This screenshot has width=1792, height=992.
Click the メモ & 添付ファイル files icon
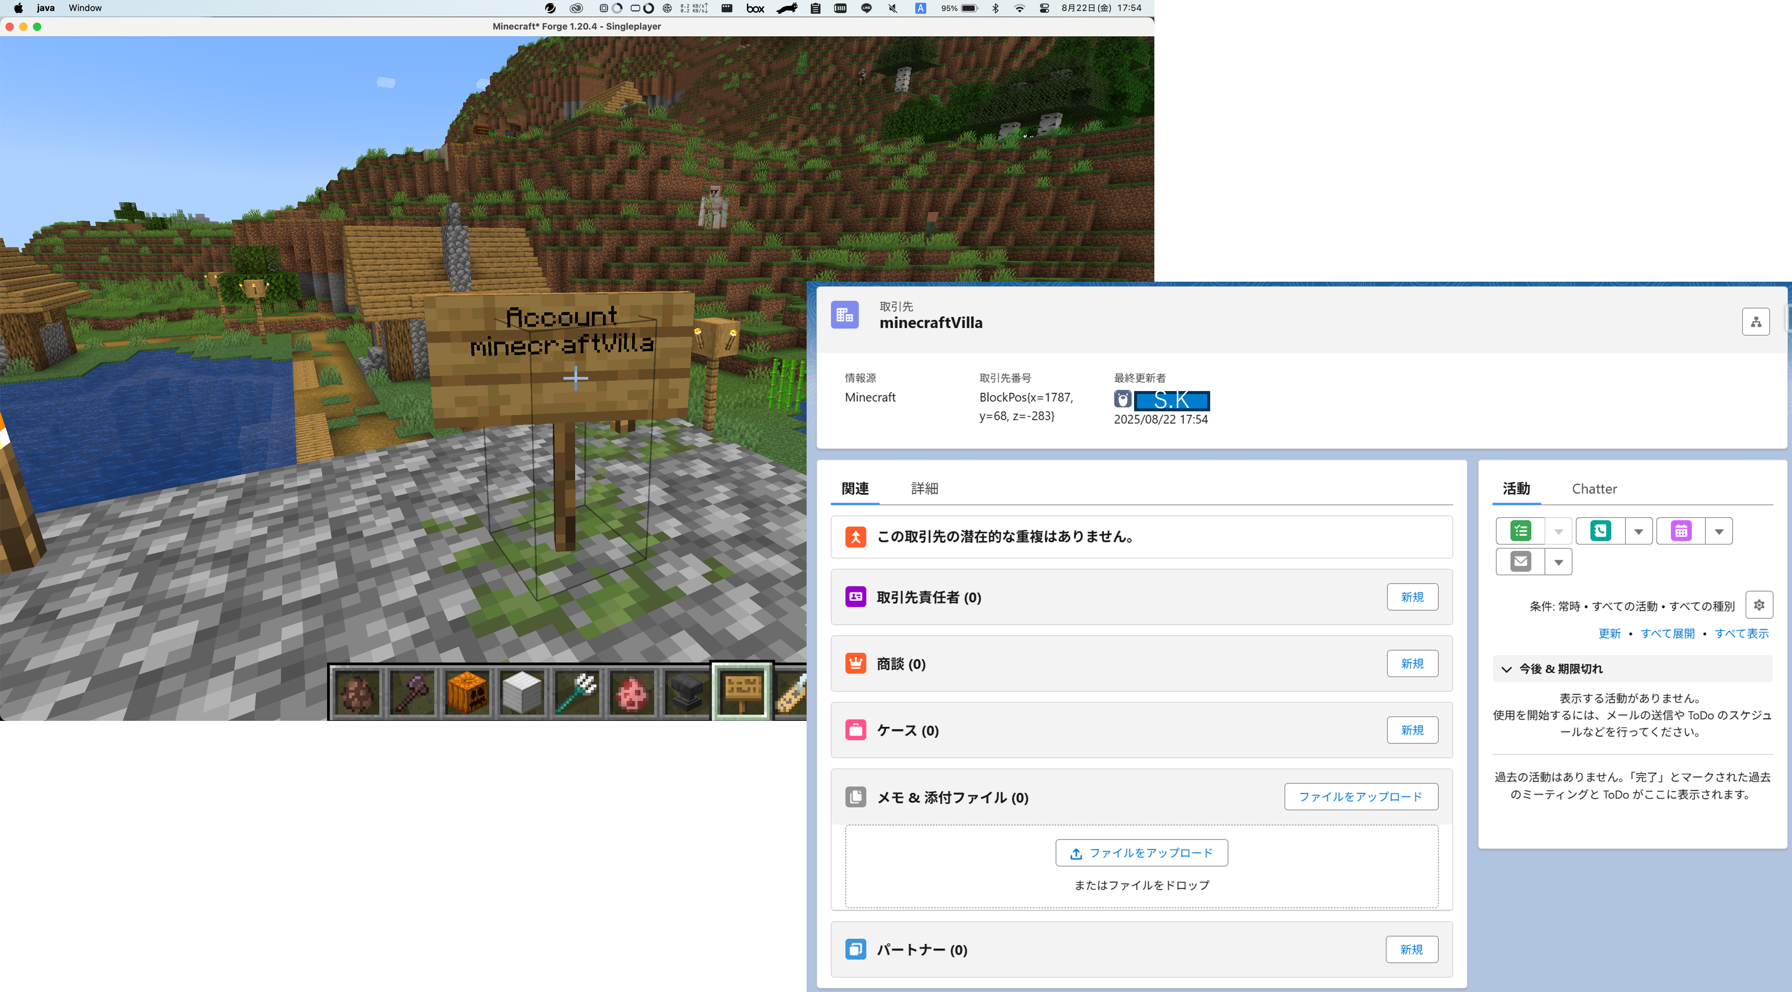[856, 796]
